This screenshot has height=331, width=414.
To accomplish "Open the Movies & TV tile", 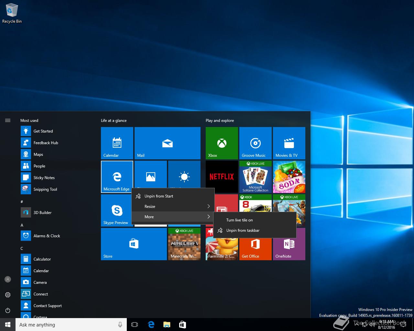I will (289, 143).
